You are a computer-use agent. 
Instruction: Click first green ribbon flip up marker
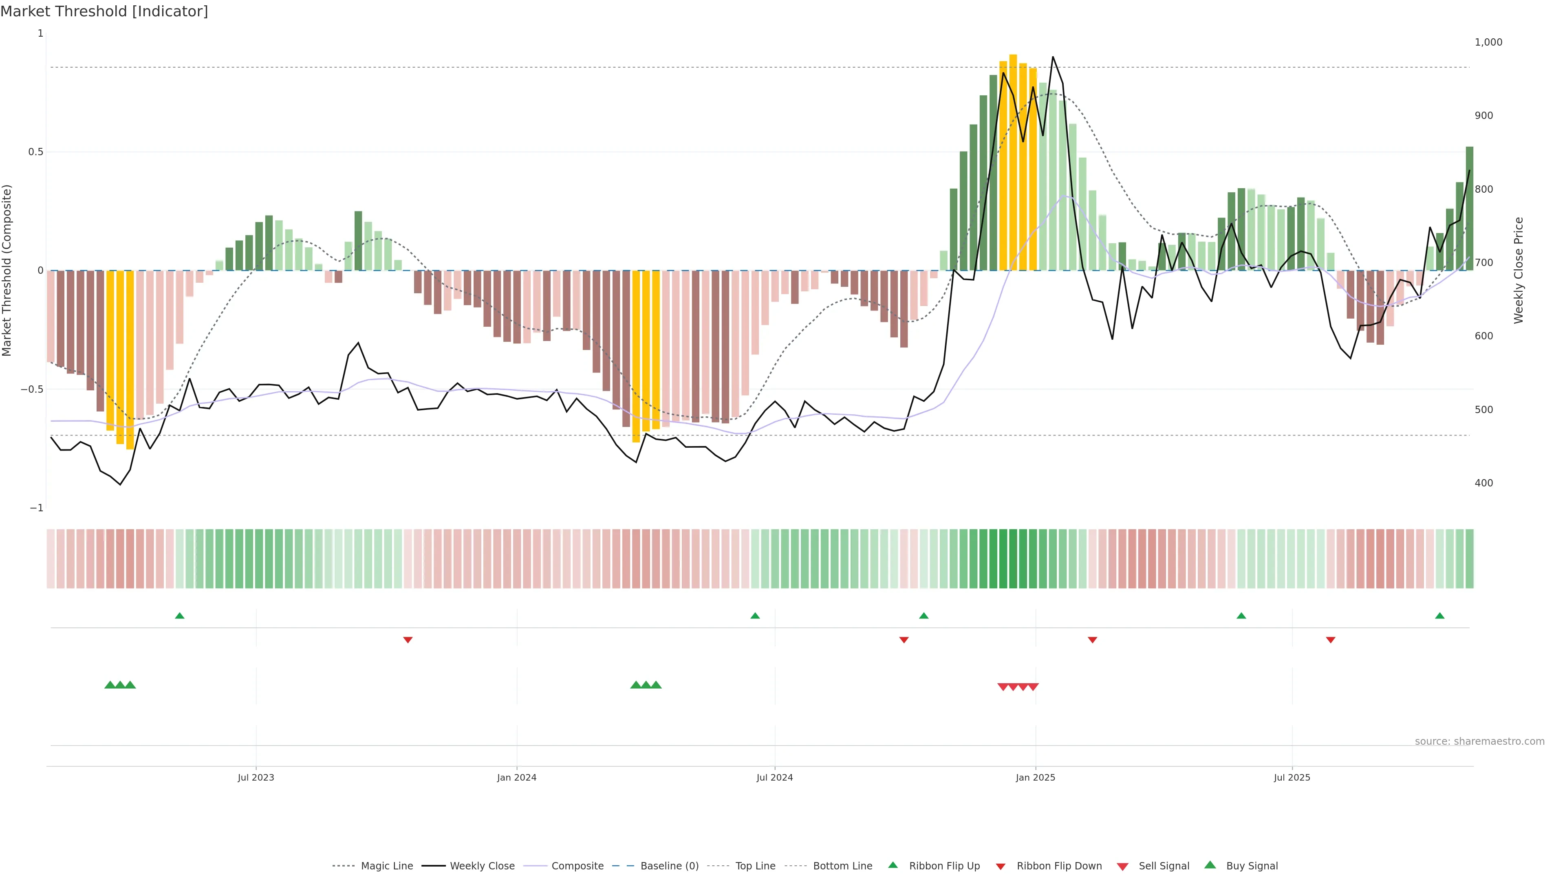[179, 616]
